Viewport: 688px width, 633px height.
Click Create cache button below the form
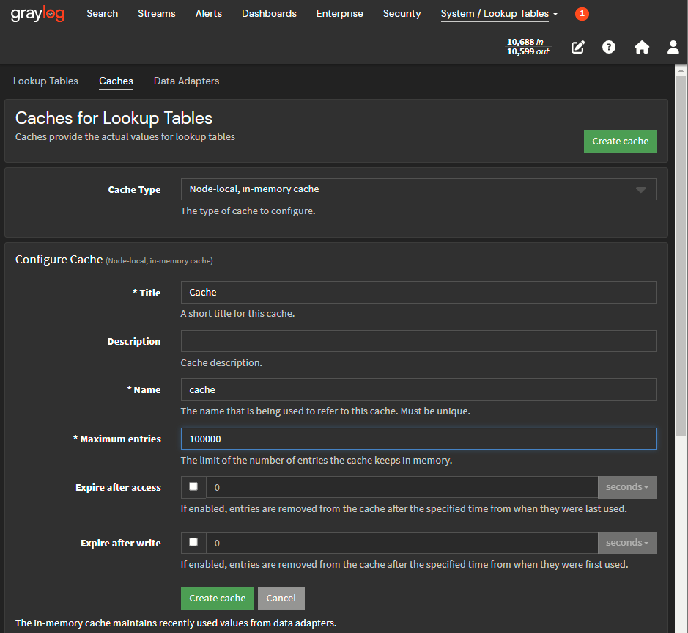tap(218, 598)
